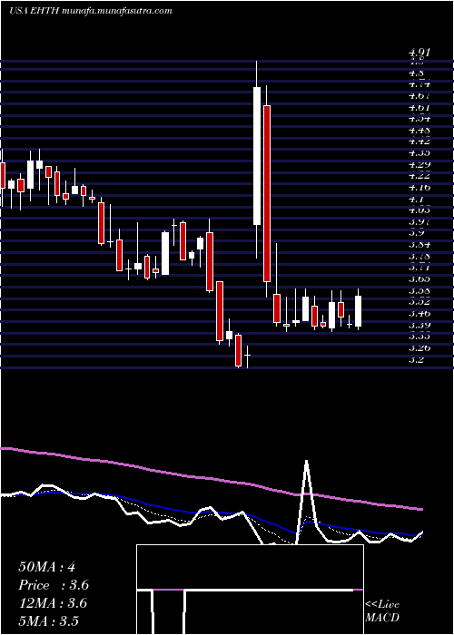This screenshot has height=635, width=454.
Task: Click the 4.29 price axis label
Action: (x=419, y=165)
